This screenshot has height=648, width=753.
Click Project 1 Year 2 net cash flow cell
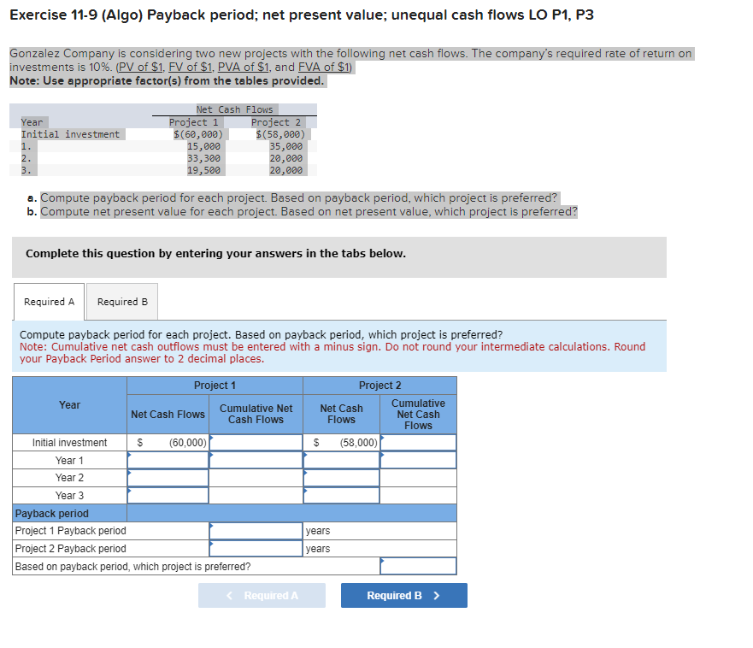pyautogui.click(x=168, y=477)
